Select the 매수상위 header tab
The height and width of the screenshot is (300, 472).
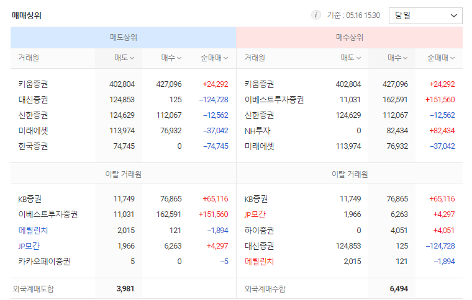pyautogui.click(x=350, y=38)
